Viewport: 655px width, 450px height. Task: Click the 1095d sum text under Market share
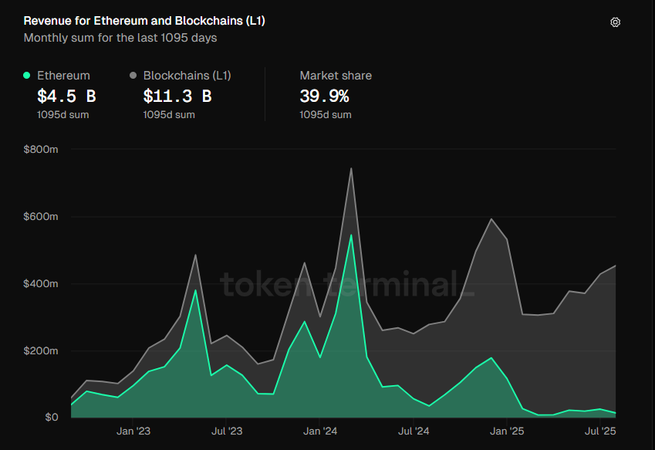(x=326, y=115)
